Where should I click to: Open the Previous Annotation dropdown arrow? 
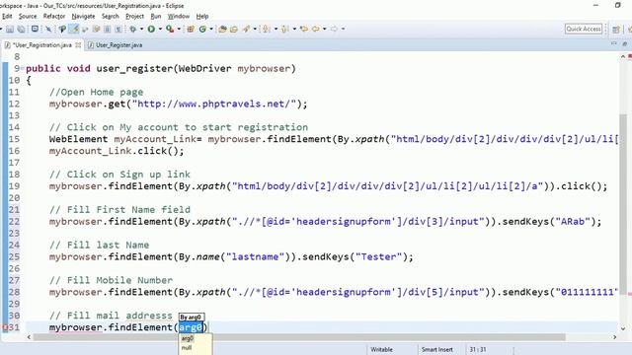[x=294, y=29]
